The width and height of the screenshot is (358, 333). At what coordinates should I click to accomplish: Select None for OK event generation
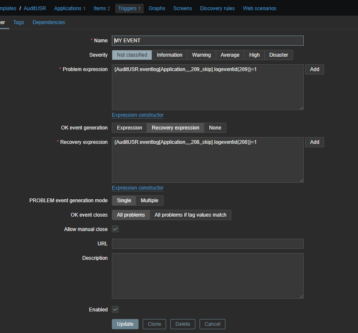215,128
